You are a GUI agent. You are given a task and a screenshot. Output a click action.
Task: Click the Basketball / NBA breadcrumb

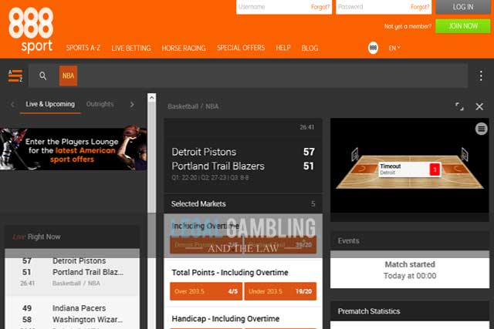(193, 106)
